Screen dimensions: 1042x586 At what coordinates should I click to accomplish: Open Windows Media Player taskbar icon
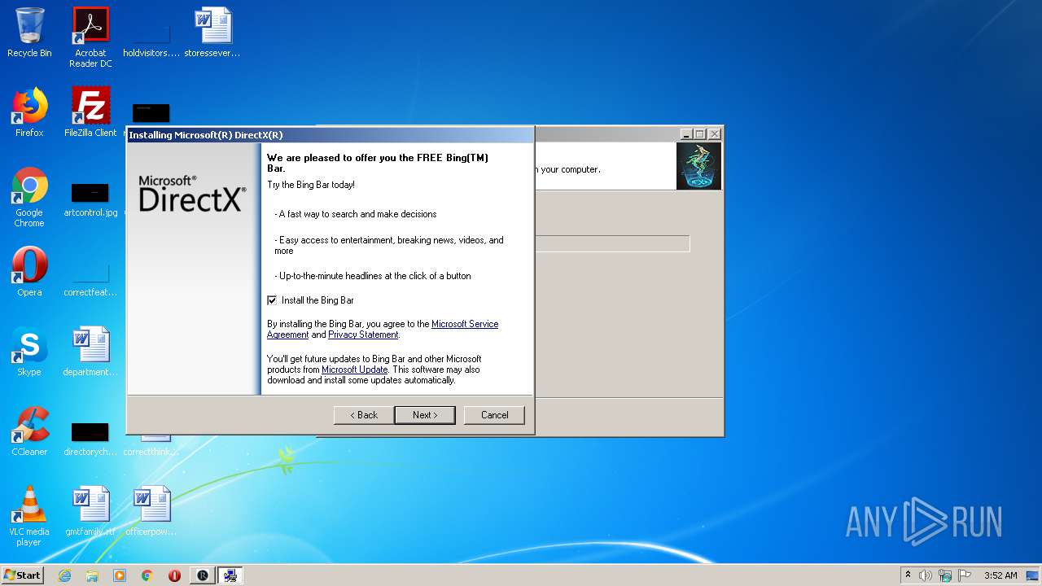click(x=120, y=575)
